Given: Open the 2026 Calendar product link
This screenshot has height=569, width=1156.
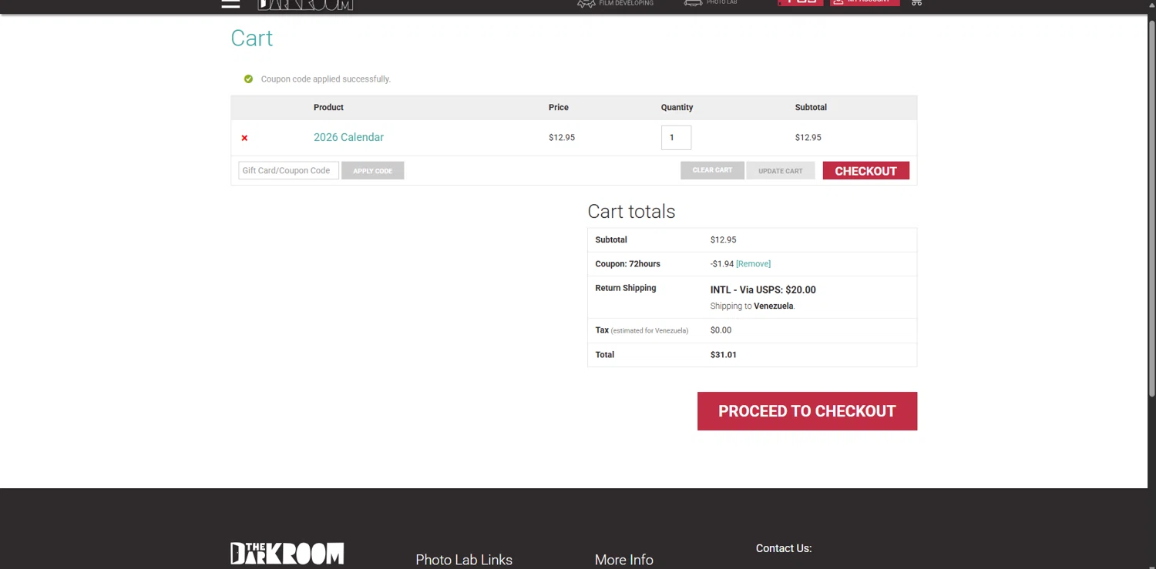Looking at the screenshot, I should pyautogui.click(x=348, y=137).
